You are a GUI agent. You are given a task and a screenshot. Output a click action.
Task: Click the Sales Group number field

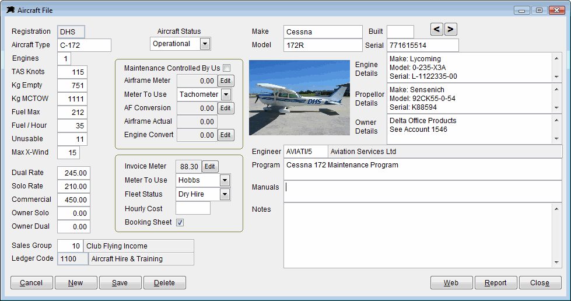(71, 246)
